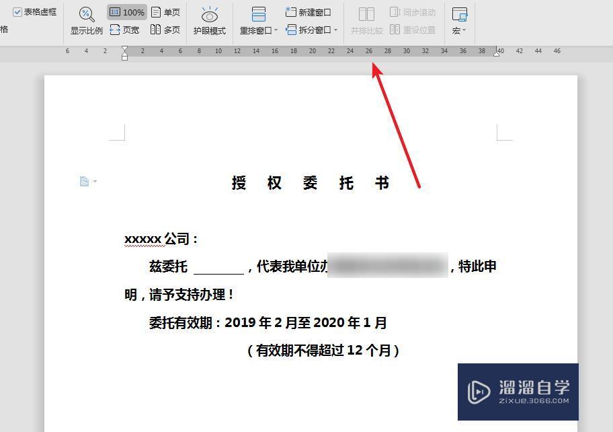Toggle off 100% zoom highlight
This screenshot has width=613, height=432.
click(x=126, y=11)
